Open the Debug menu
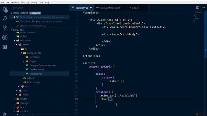Screen dimensions: 207x116 (34, 3)
